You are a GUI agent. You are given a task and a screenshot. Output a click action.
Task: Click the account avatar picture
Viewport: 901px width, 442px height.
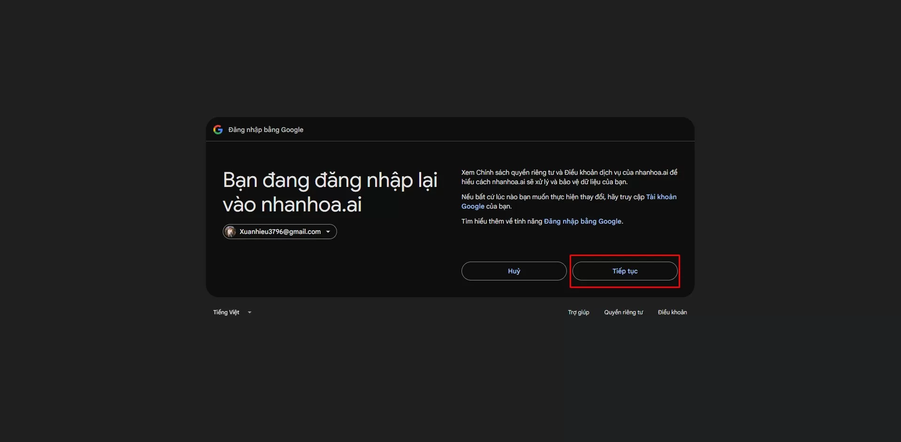coord(230,232)
